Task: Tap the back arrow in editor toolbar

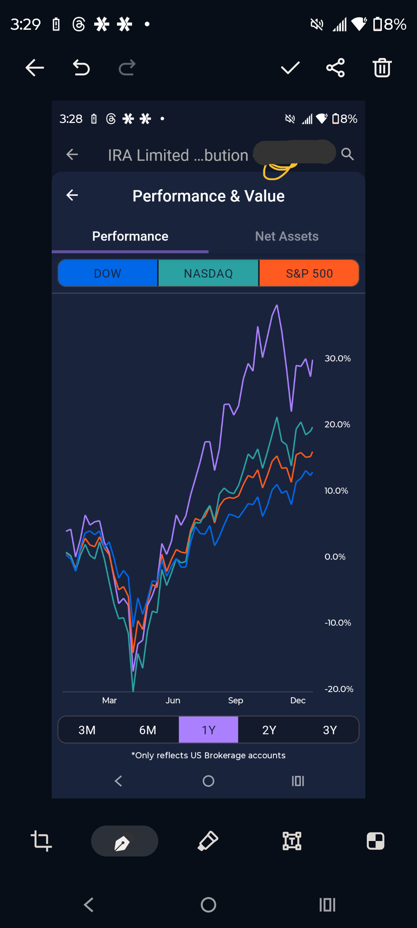Action: pyautogui.click(x=35, y=68)
